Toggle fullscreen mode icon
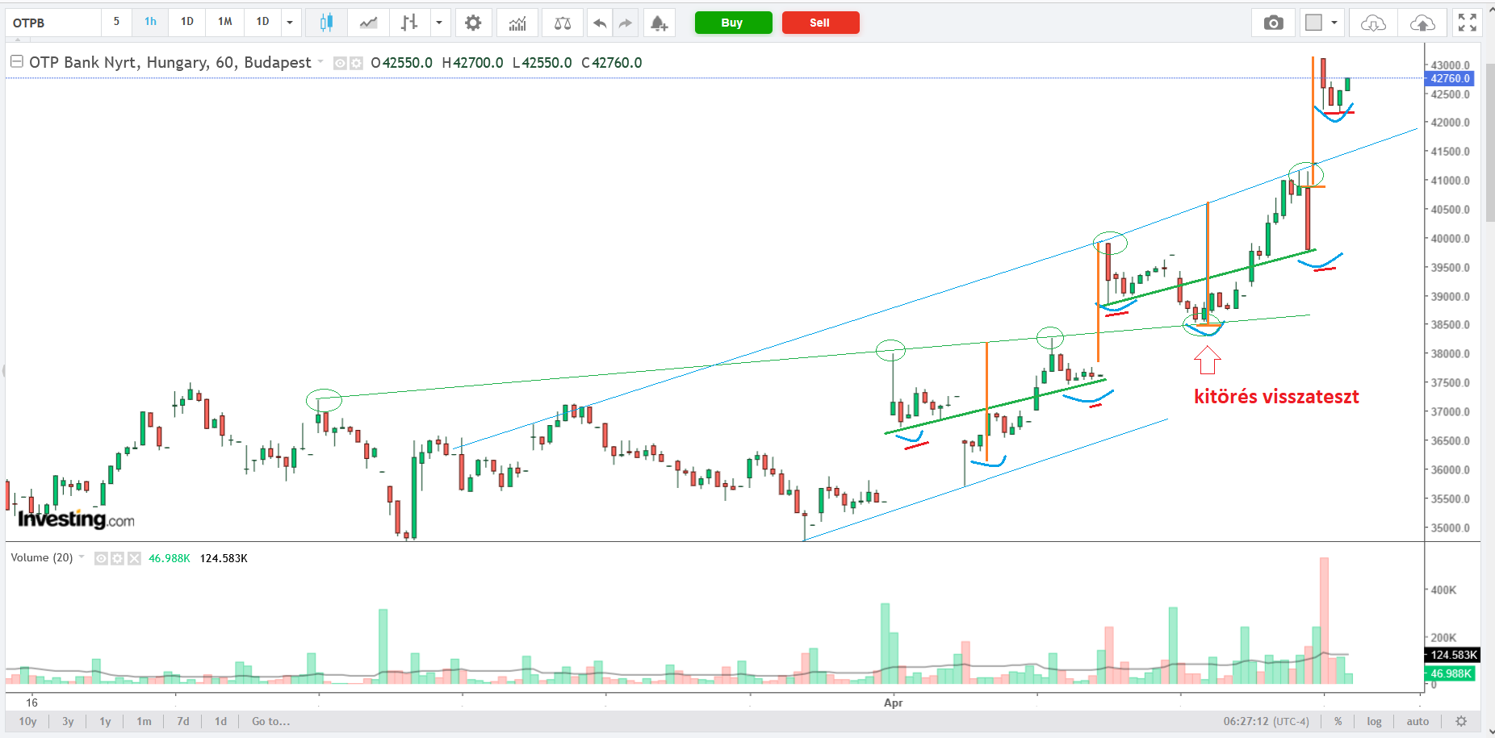The height and width of the screenshot is (738, 1495). click(1468, 23)
